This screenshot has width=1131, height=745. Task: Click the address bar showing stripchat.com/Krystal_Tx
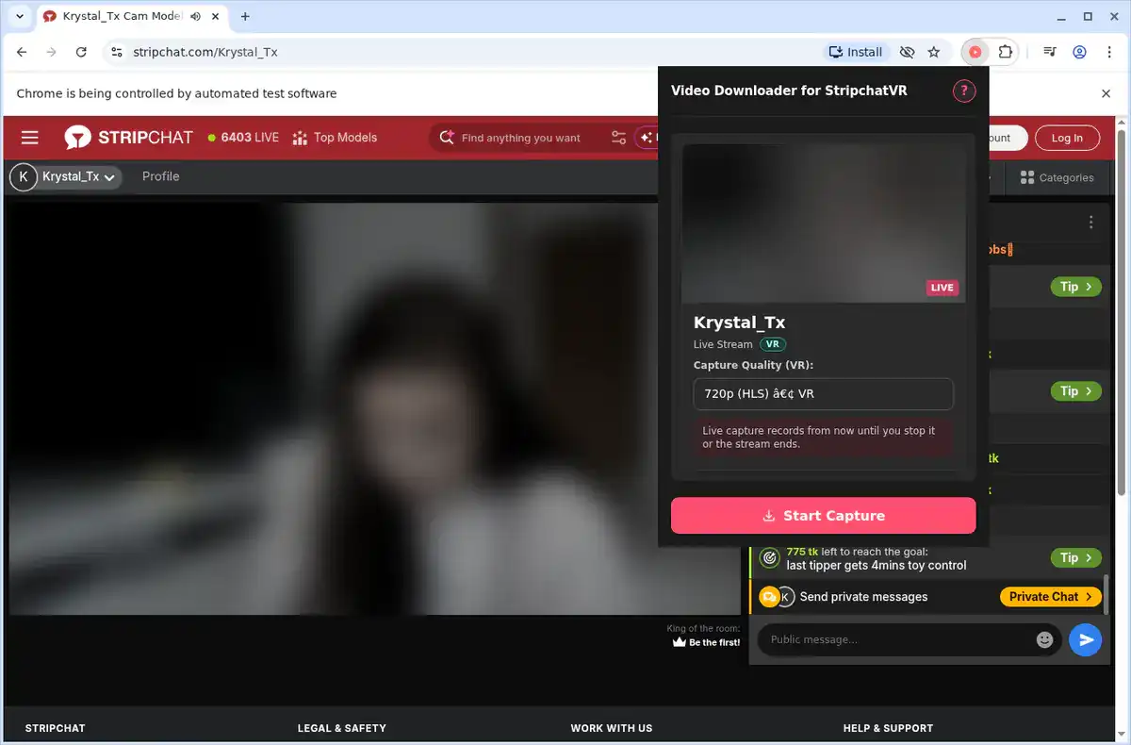click(205, 52)
